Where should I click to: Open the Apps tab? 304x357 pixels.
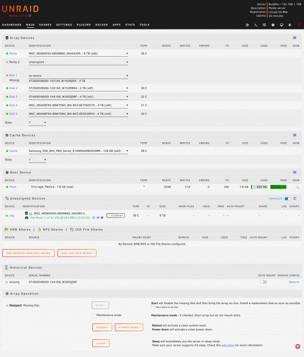(117, 25)
